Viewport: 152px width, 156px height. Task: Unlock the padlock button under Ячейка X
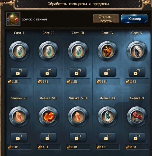coord(137,137)
